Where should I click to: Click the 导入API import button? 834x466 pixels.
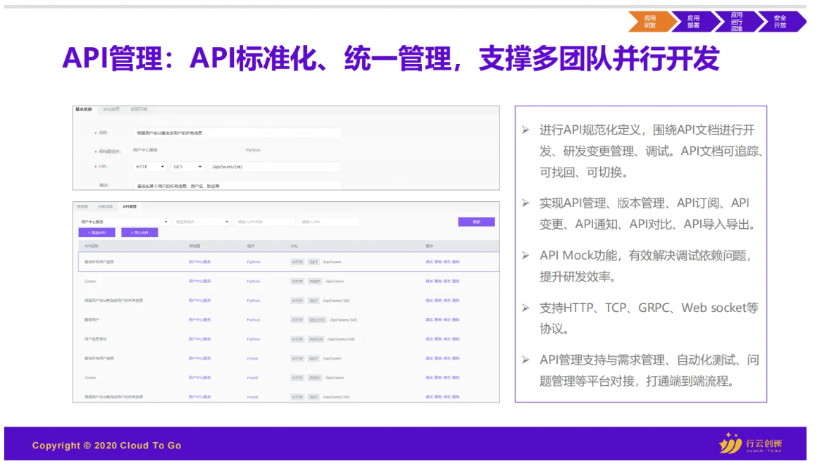click(140, 232)
